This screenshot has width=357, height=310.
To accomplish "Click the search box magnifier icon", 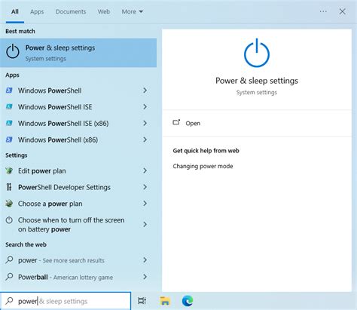I will [x=10, y=301].
